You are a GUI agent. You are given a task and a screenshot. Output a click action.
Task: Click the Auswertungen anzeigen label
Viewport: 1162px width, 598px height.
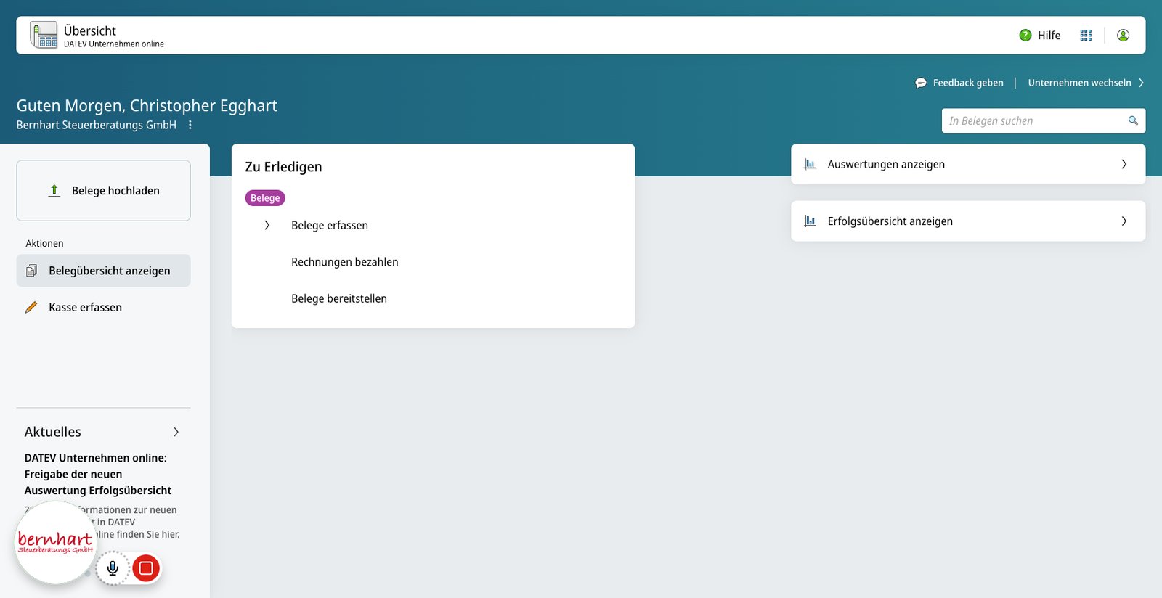[886, 165]
